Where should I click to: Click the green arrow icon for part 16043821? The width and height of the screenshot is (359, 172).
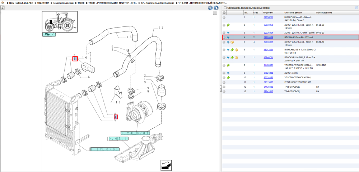click(x=232, y=50)
